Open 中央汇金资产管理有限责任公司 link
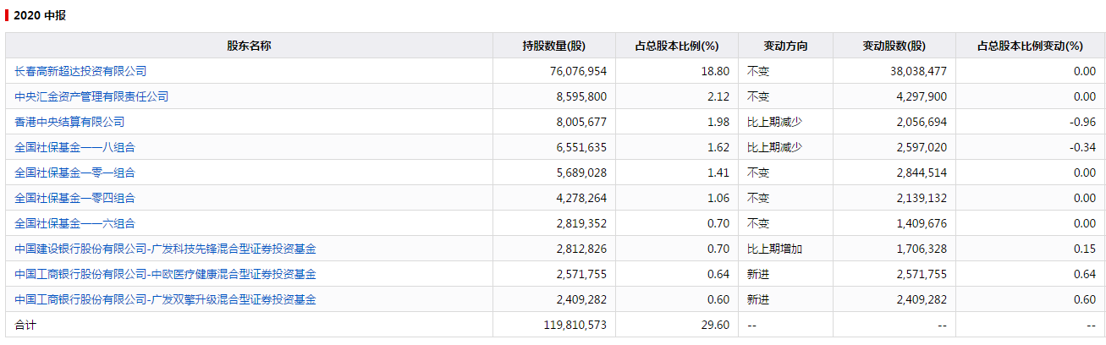 point(91,96)
